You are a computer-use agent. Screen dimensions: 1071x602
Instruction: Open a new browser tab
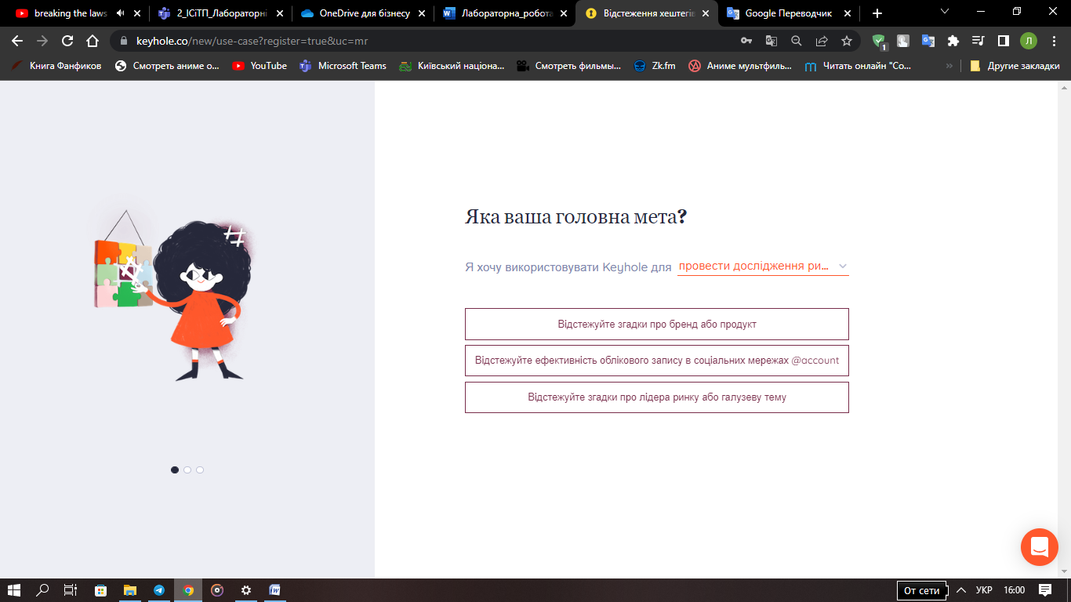click(877, 13)
